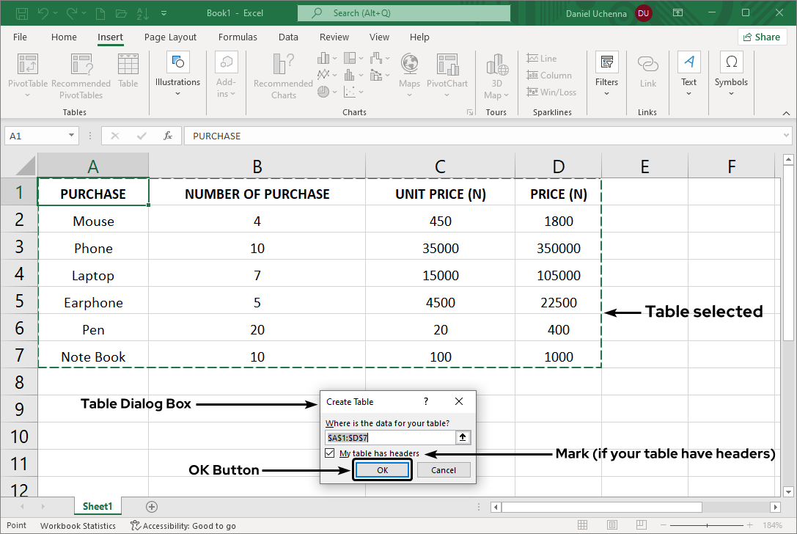Click the Share button

point(761,37)
